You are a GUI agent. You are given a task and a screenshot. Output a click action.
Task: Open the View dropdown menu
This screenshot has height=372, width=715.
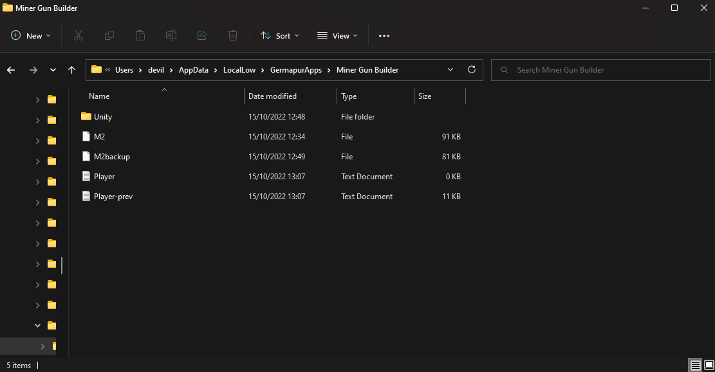click(x=337, y=36)
